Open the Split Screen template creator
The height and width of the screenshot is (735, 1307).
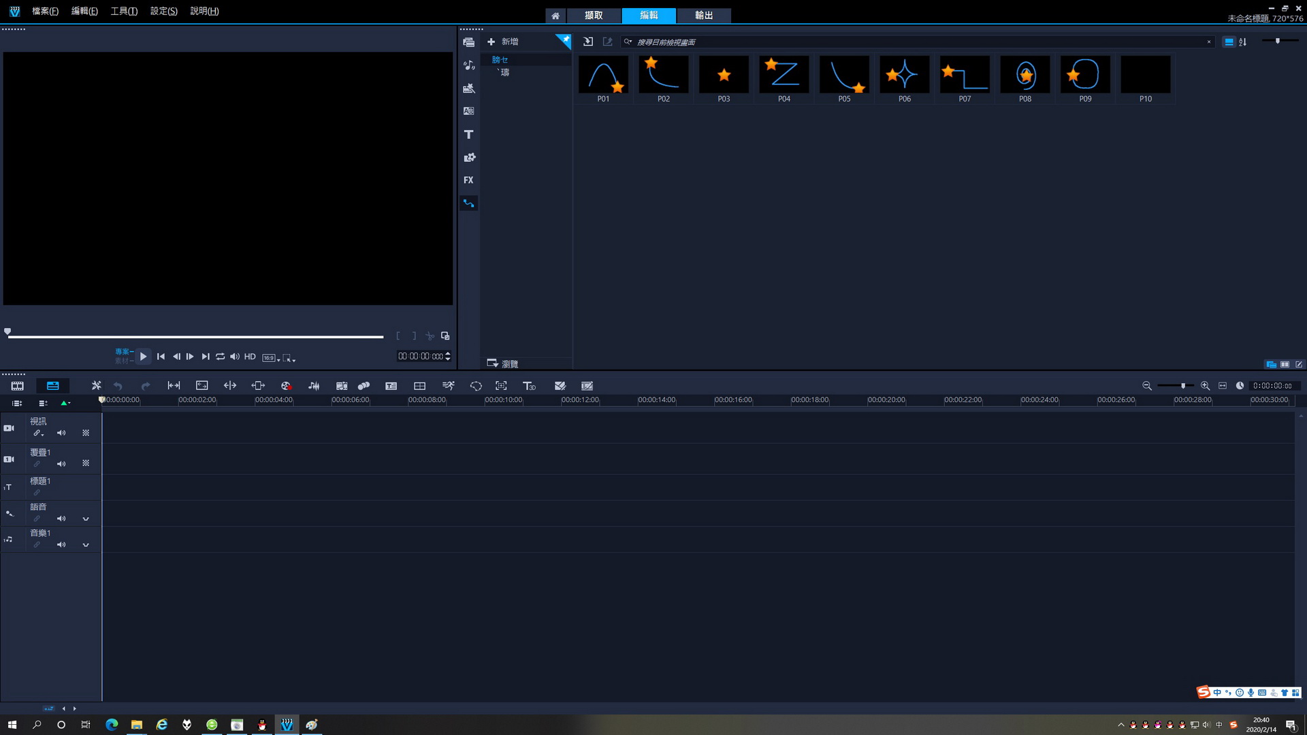(419, 386)
